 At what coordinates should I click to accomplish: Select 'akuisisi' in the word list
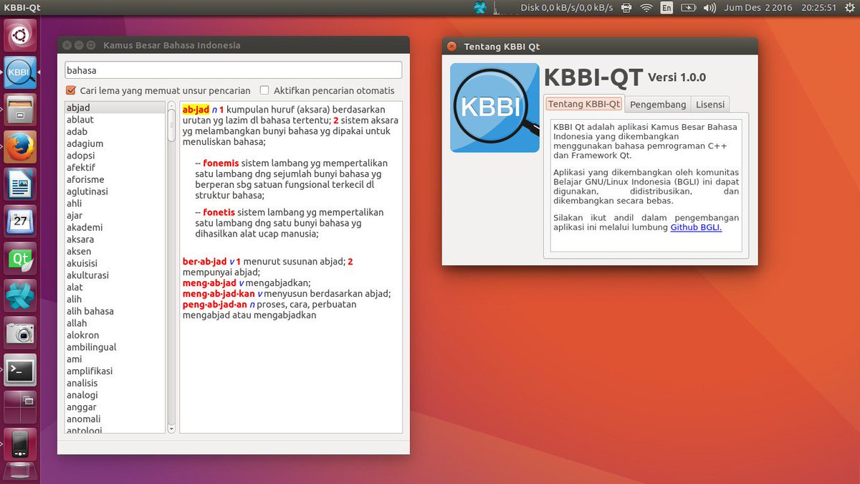point(115,263)
